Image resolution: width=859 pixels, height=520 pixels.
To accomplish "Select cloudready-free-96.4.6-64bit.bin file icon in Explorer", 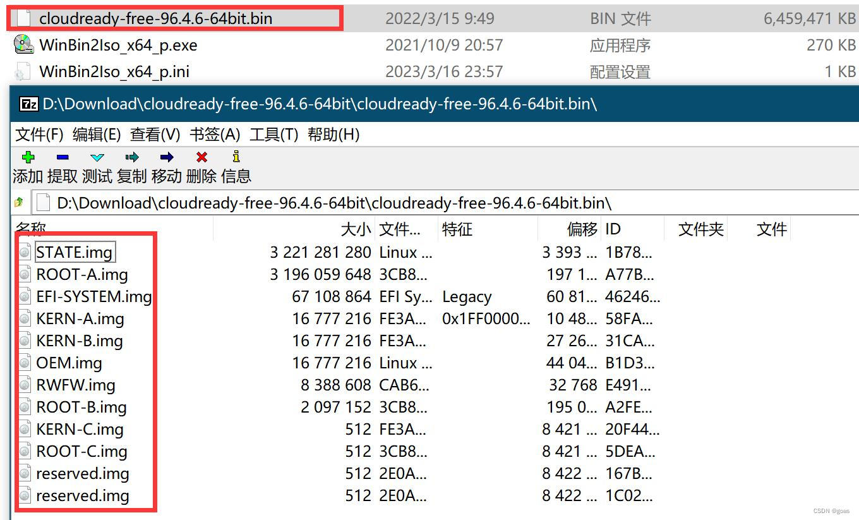I will [x=23, y=18].
